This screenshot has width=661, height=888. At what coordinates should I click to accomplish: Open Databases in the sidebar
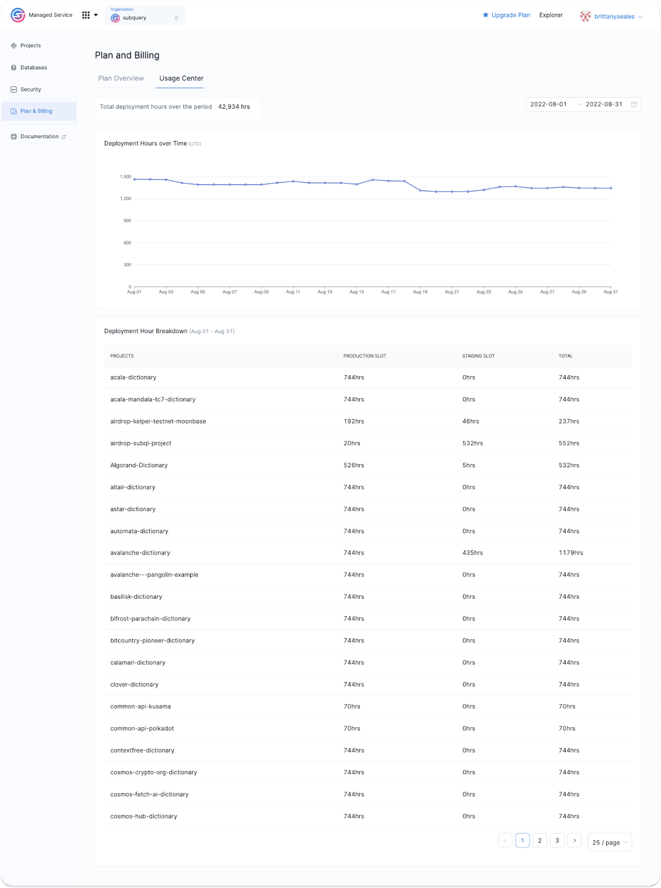(39, 68)
